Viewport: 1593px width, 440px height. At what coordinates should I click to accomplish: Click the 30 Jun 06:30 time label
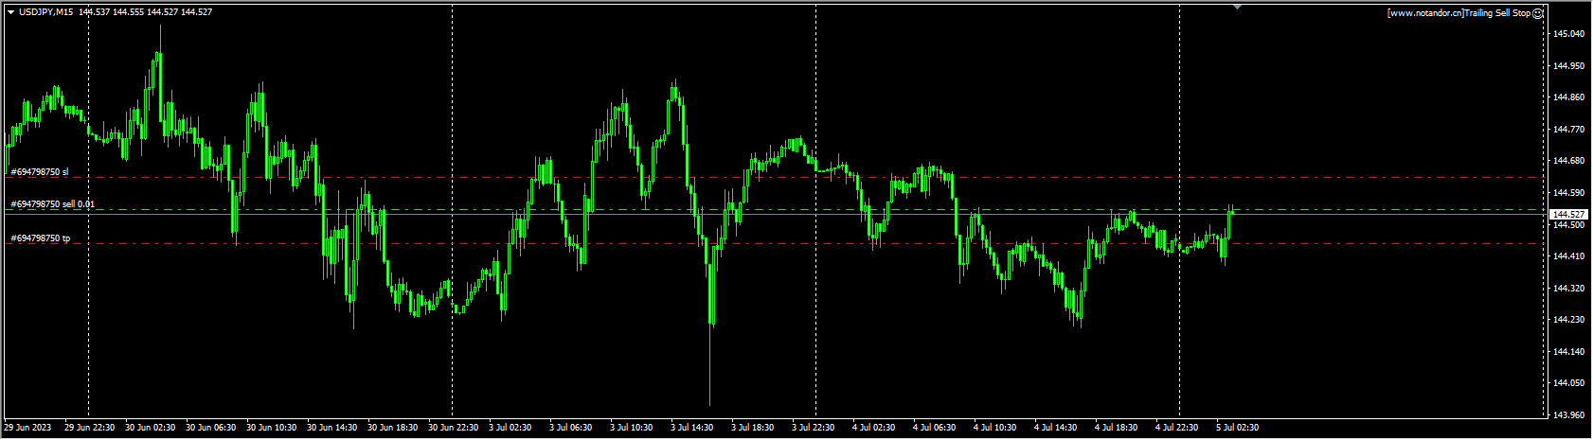210,428
